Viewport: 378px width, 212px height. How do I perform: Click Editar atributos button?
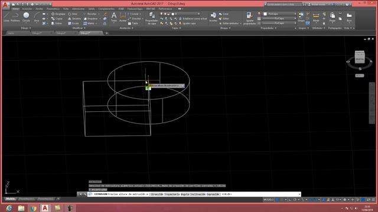230,24
